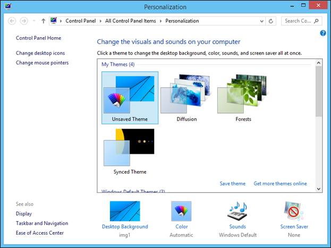The width and height of the screenshot is (331, 248).
Task: Expand arrow after Control Panel breadcrumb
Action: click(100, 21)
